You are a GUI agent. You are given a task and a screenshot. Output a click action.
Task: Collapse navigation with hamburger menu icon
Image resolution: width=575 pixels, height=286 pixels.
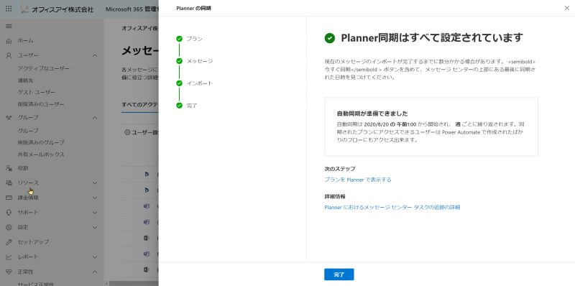click(x=9, y=27)
